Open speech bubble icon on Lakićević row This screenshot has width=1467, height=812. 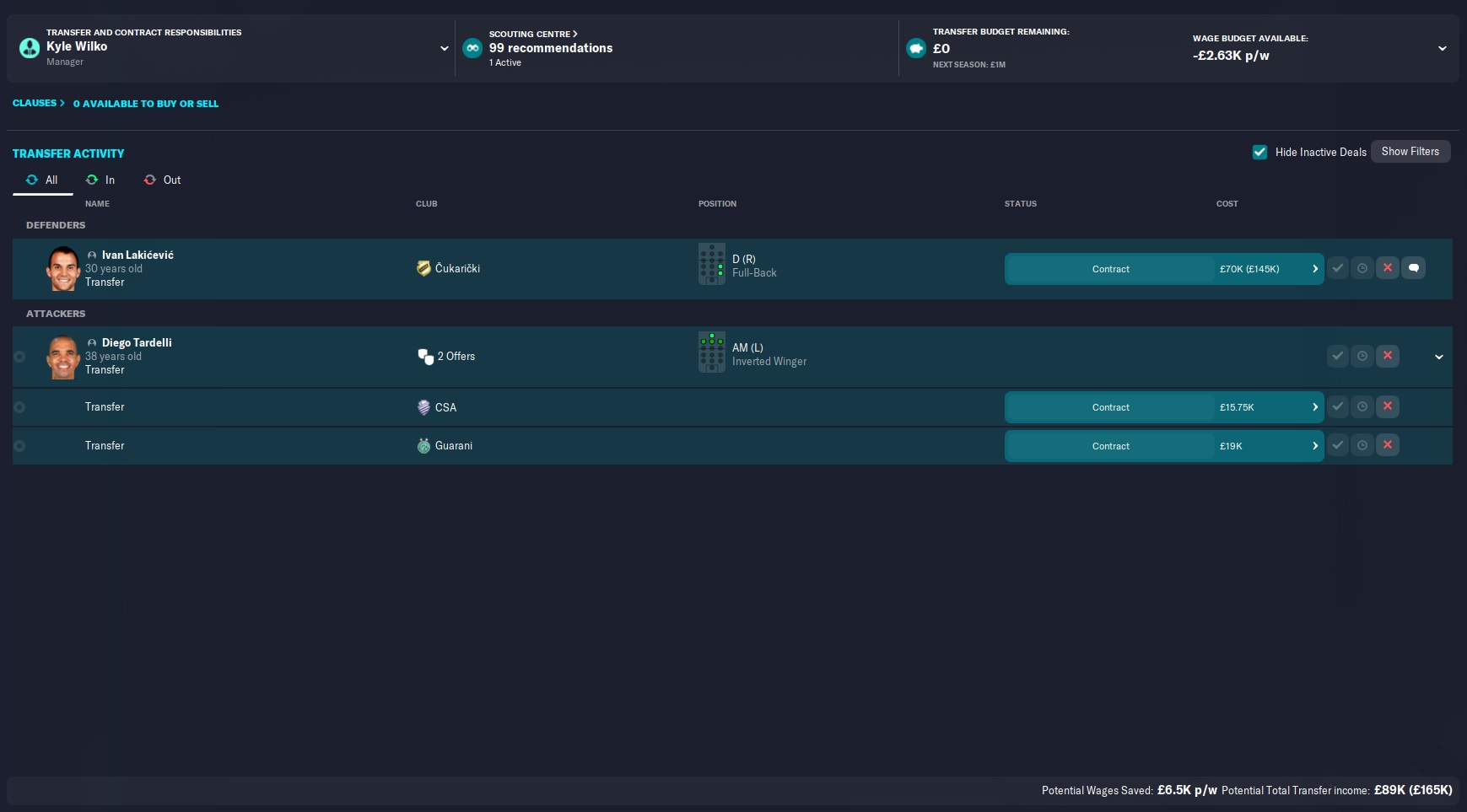coord(1413,268)
